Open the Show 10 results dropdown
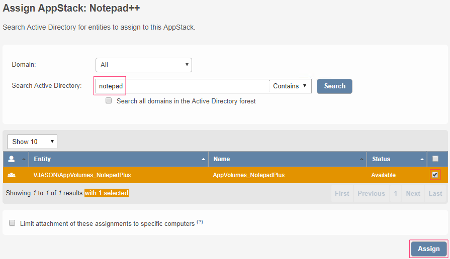 click(x=32, y=142)
